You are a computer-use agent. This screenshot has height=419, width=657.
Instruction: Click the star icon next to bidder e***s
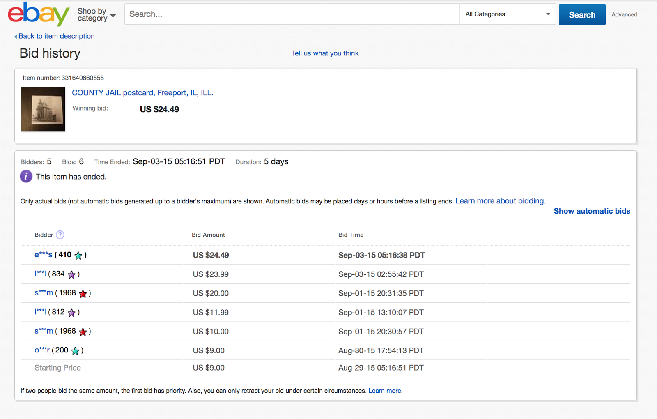coord(78,256)
